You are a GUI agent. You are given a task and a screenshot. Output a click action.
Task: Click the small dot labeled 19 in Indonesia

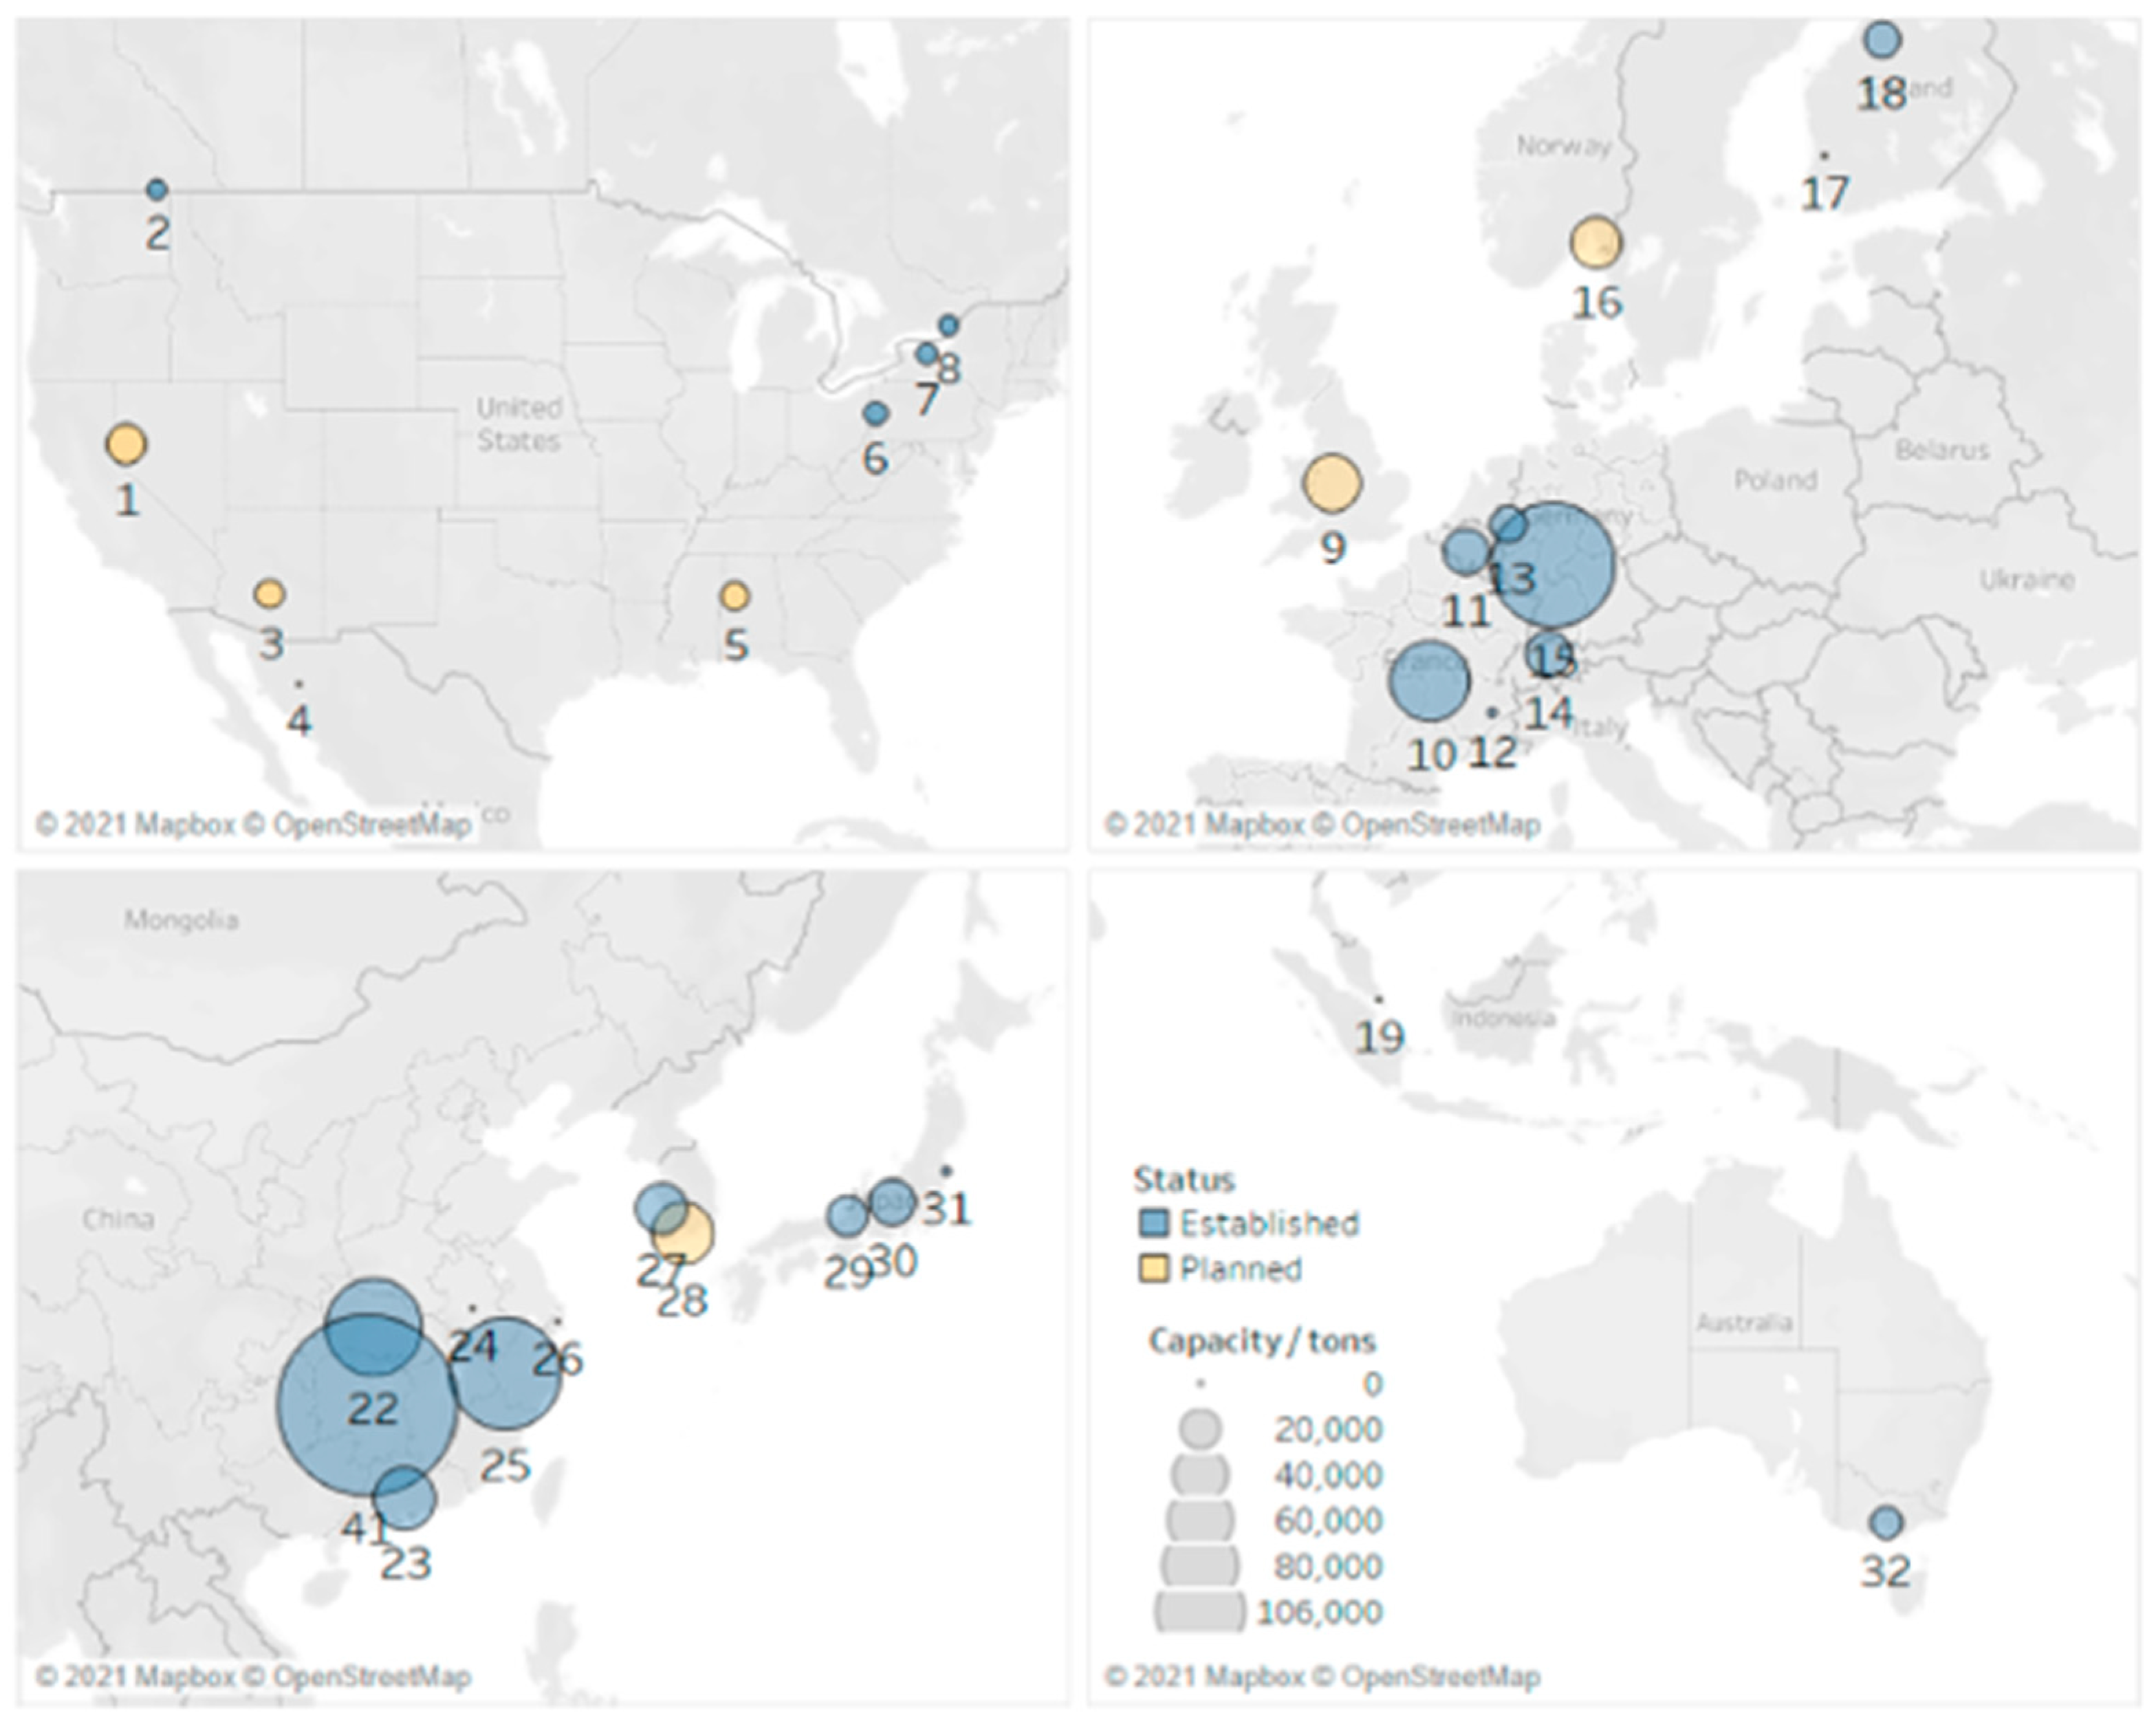click(1379, 999)
